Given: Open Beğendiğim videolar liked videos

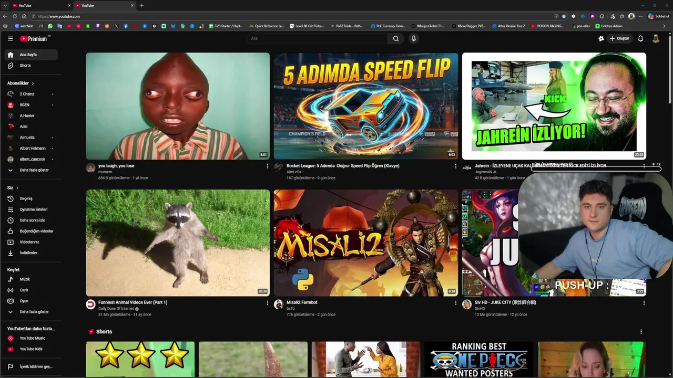Looking at the screenshot, I should [31, 231].
